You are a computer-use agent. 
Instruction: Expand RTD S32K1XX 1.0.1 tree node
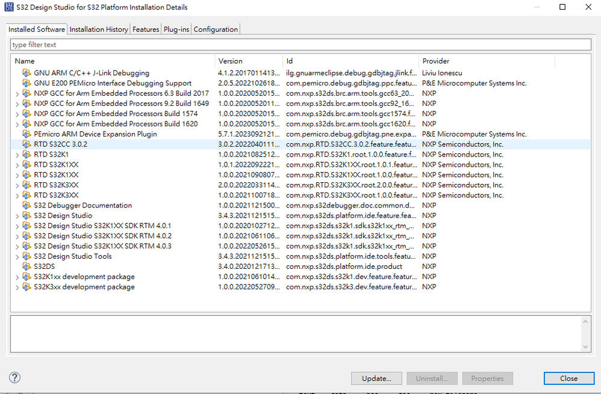(x=17, y=165)
